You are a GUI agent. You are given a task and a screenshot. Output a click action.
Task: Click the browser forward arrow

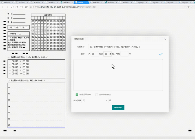[x=7, y=7]
